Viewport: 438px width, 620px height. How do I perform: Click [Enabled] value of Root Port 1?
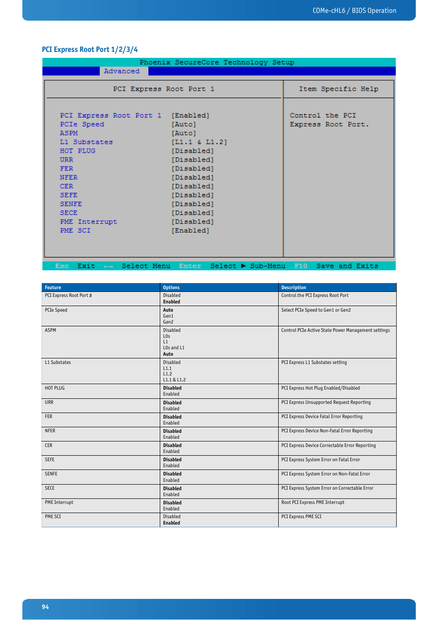[x=191, y=116]
